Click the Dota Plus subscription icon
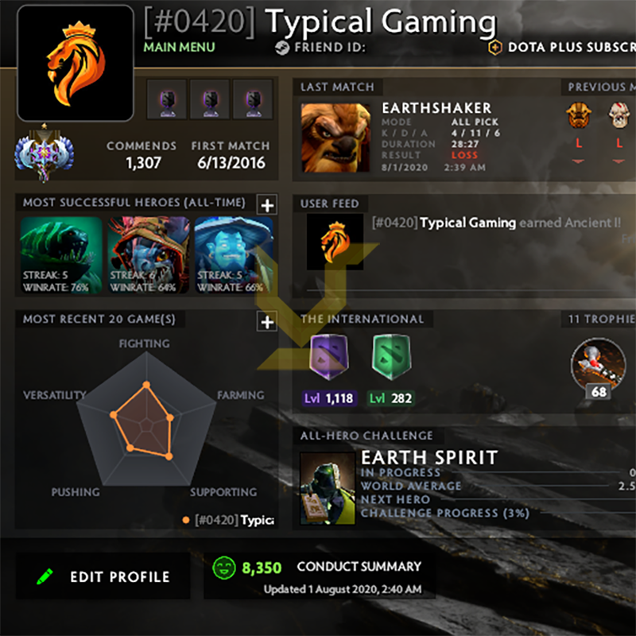This screenshot has width=636, height=636. [x=494, y=48]
